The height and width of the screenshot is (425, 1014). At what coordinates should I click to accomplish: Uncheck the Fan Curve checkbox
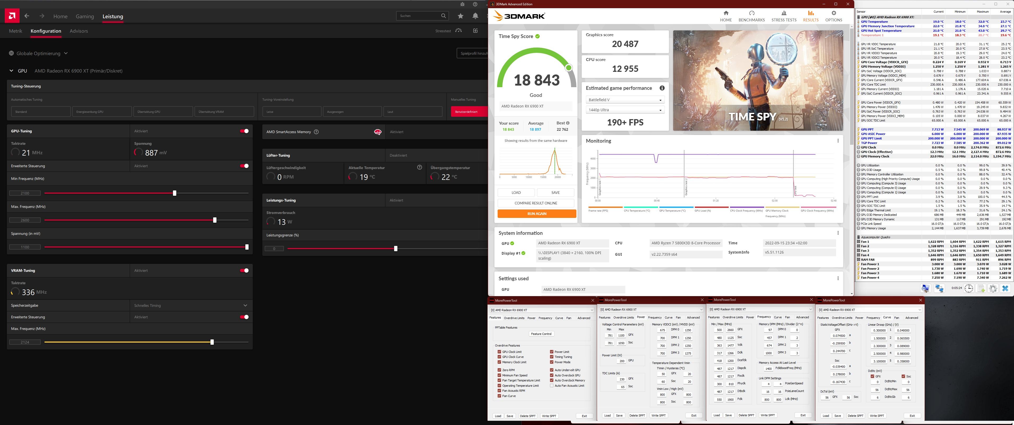pos(499,396)
